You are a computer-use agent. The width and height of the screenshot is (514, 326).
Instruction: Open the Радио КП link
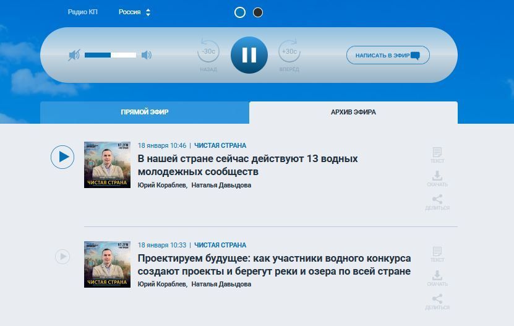point(82,12)
